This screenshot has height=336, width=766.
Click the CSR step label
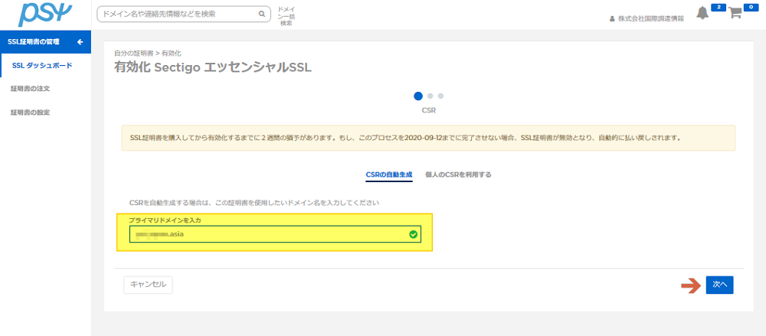pos(428,110)
